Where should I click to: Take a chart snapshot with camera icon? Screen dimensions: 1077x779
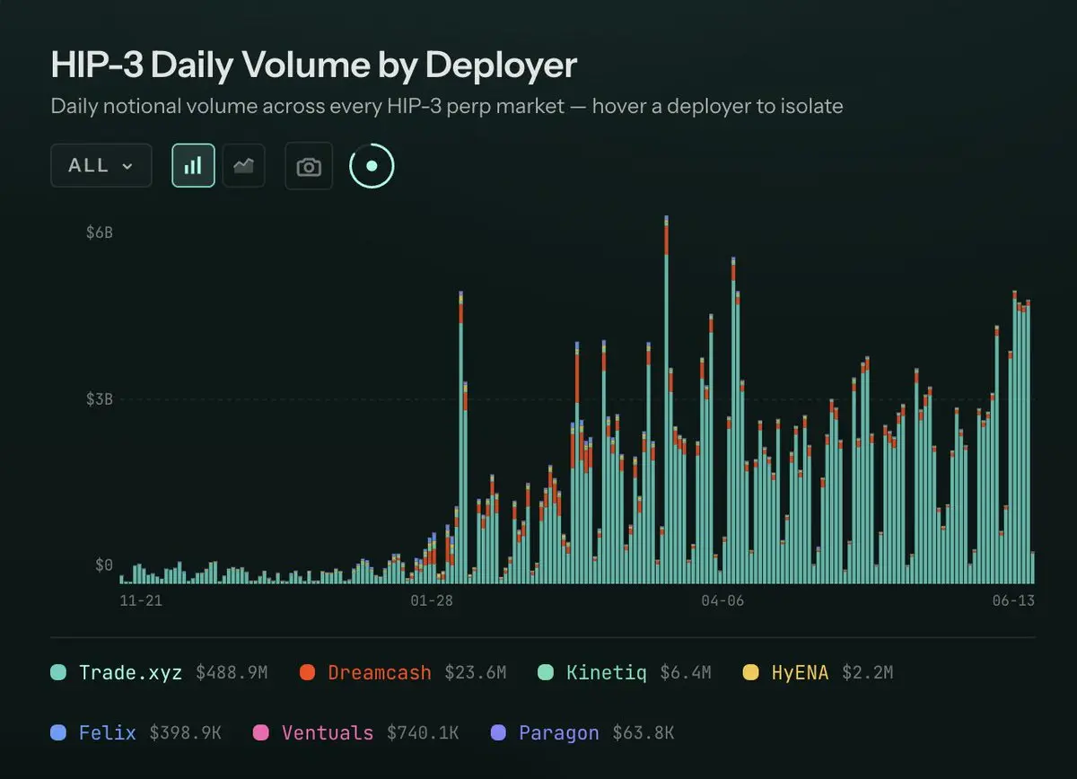coord(309,166)
